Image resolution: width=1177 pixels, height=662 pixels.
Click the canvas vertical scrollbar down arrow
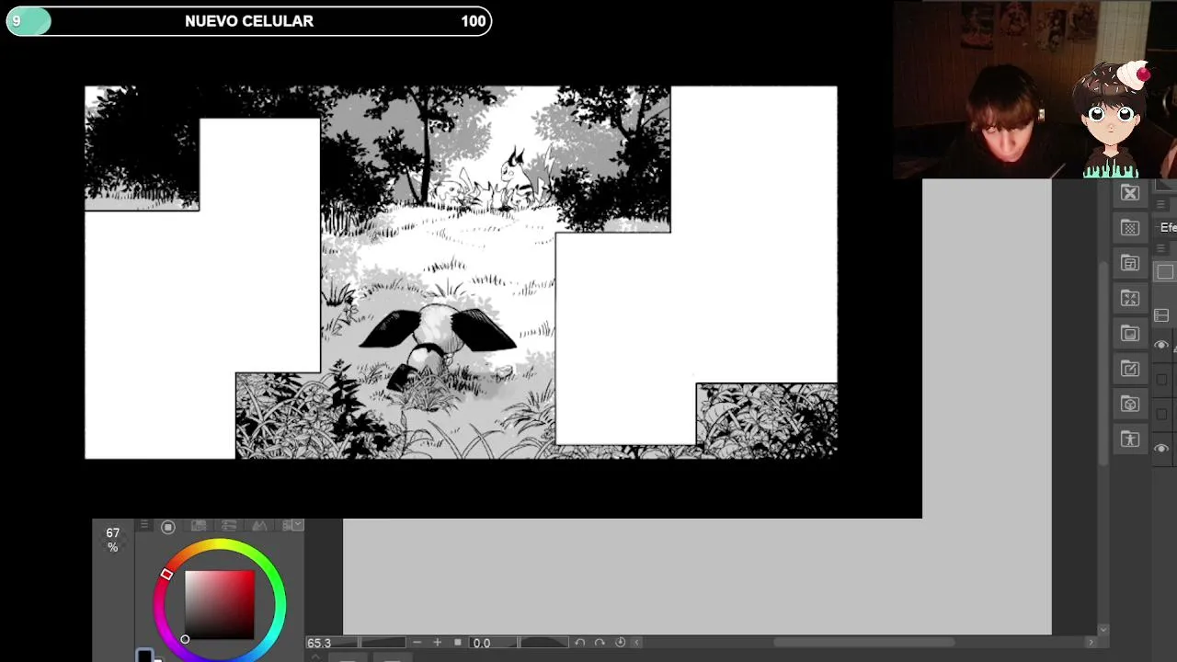(x=1103, y=630)
